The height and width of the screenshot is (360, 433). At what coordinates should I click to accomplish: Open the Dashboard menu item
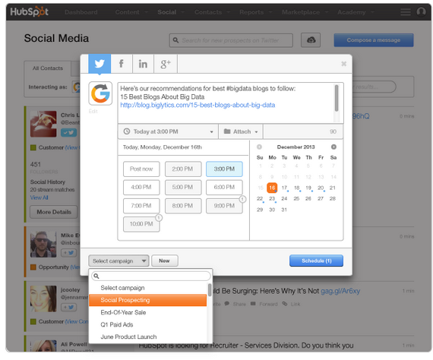coord(81,12)
